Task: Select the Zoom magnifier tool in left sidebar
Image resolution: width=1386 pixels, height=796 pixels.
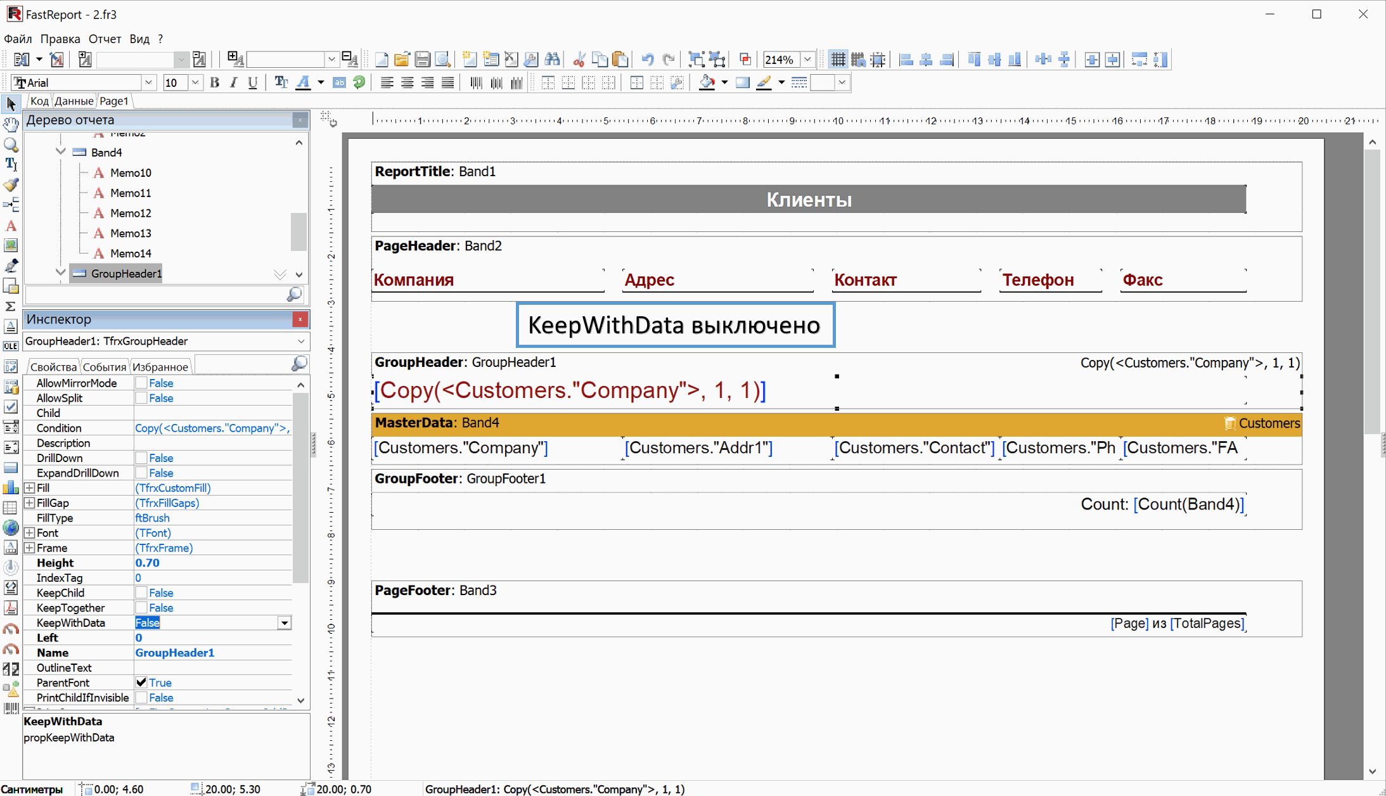Action: coord(11,144)
